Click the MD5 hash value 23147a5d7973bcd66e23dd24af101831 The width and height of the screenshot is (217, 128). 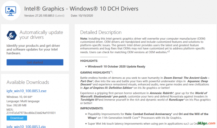click(31, 113)
